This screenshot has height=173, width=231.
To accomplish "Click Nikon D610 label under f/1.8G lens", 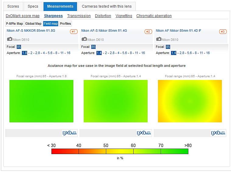I will 21,40.
